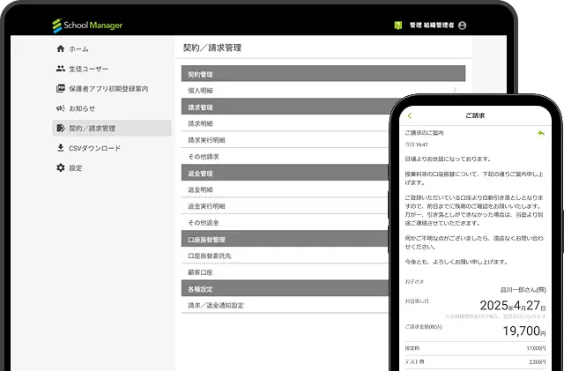
Task: Click the CSVダウンロード download icon
Action: point(60,148)
